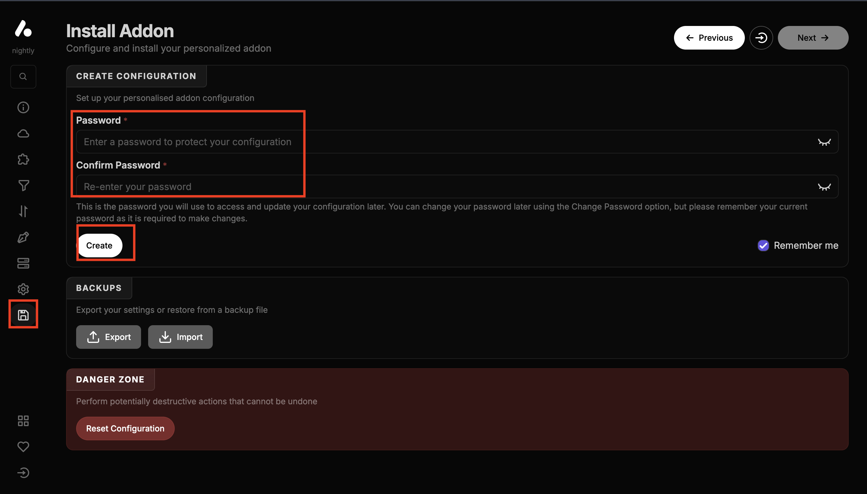Click the heart Donate icon

[x=23, y=447]
